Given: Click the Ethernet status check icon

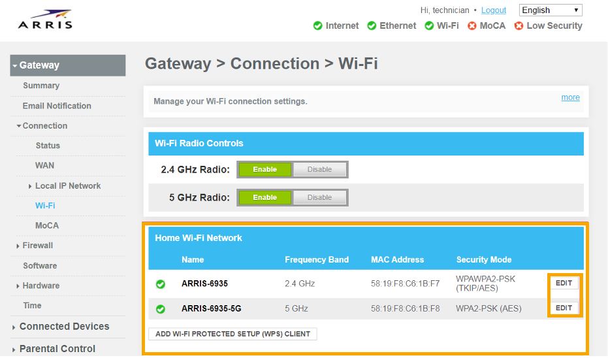Looking at the screenshot, I should coord(372,26).
